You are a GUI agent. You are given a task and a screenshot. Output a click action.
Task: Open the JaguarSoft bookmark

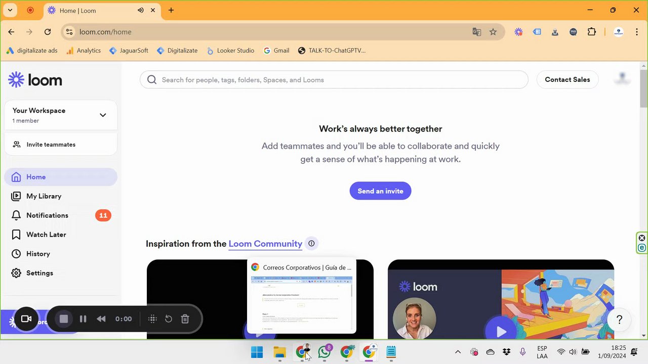pyautogui.click(x=129, y=51)
